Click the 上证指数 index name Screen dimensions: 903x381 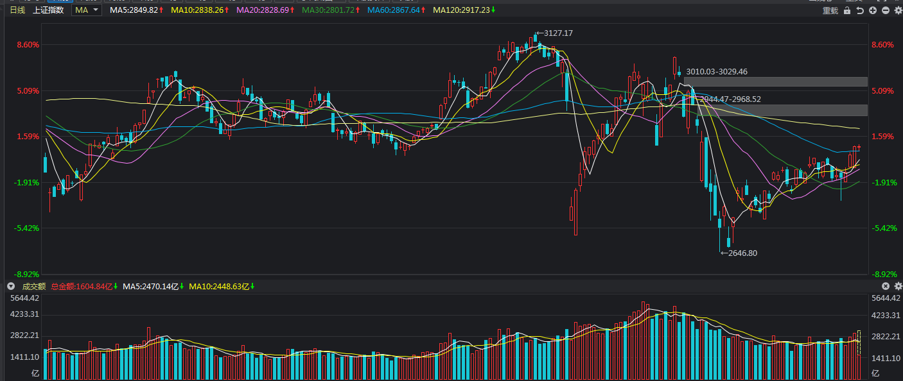48,10
